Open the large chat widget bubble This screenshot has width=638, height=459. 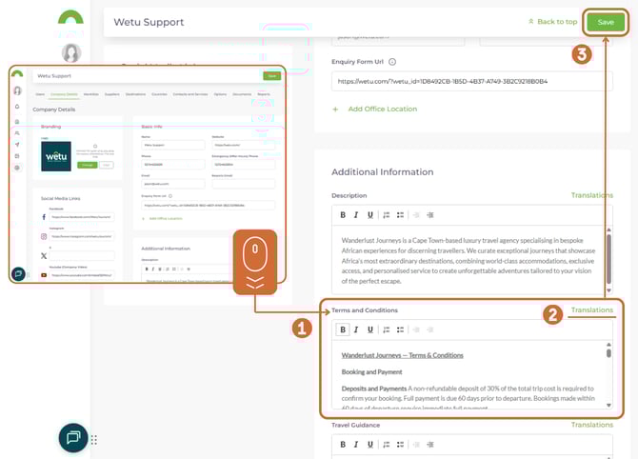click(73, 438)
